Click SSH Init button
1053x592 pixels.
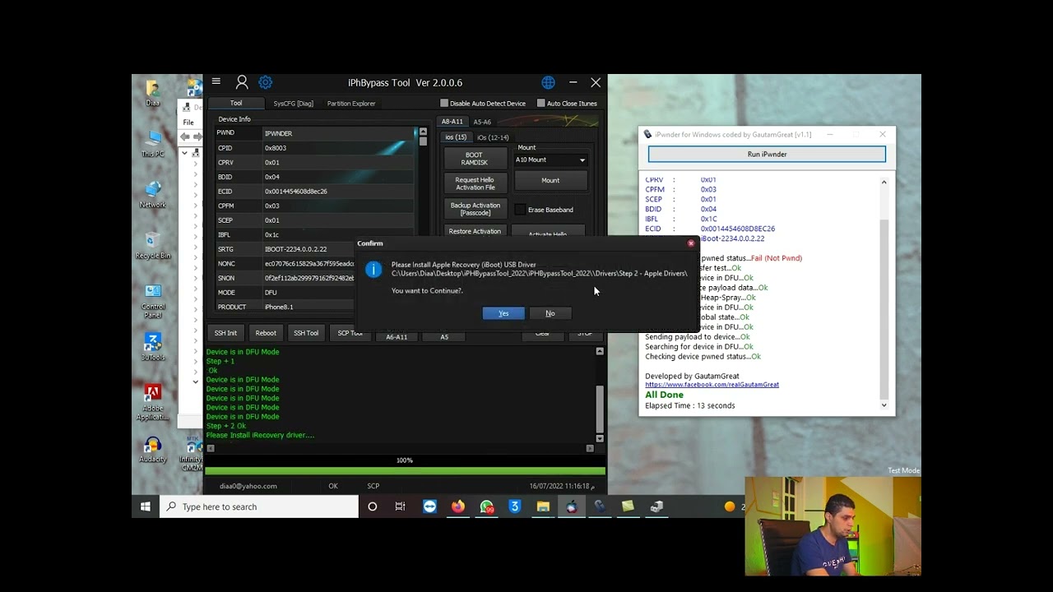click(225, 333)
